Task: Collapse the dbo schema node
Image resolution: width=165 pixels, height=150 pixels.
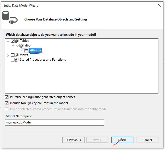Action: click(x=13, y=46)
